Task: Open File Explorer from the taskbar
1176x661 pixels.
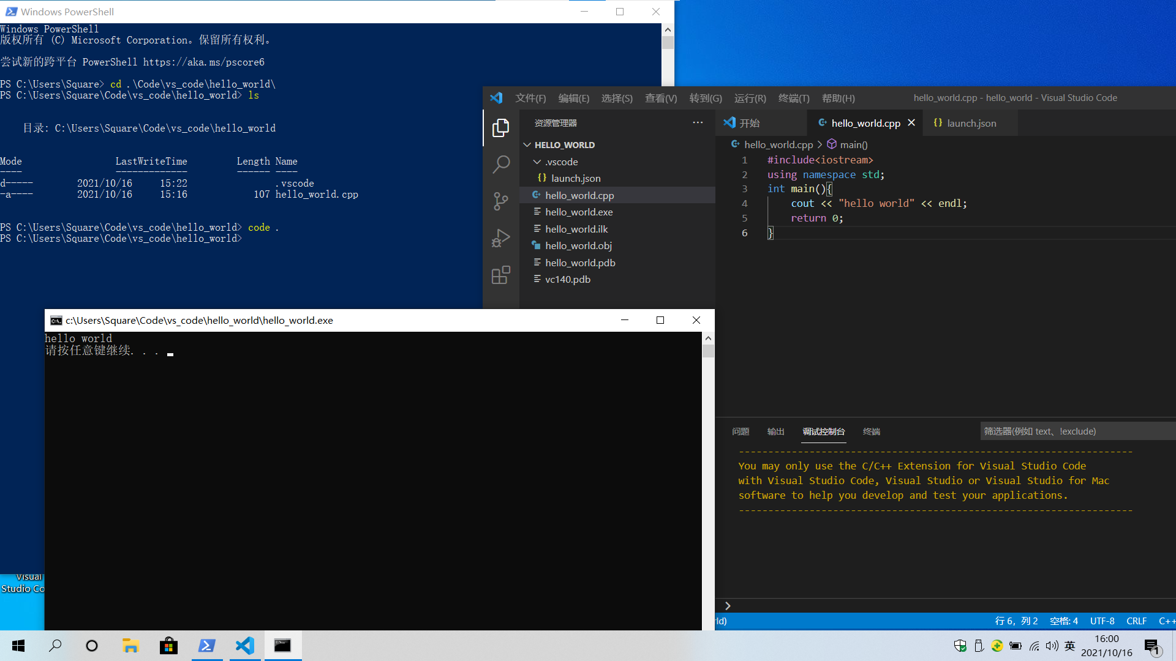Action: pos(130,646)
